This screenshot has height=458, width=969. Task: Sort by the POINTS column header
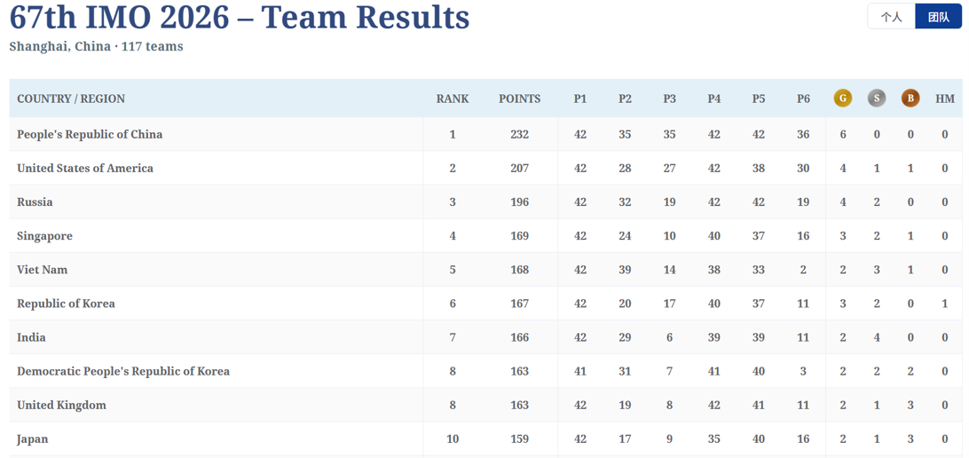[x=520, y=99]
